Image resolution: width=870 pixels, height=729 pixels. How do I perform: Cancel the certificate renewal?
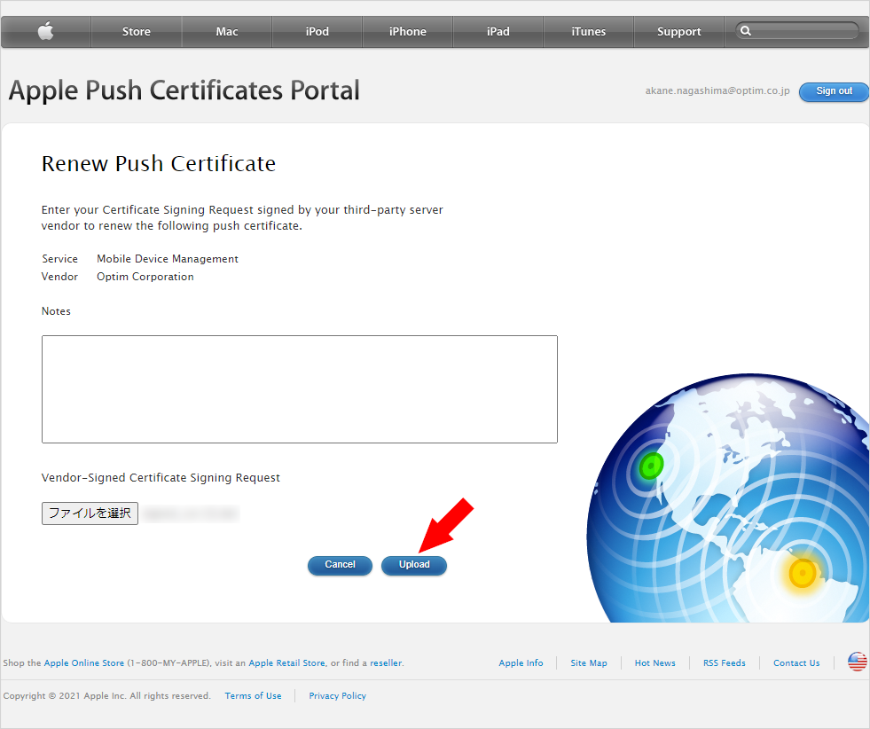340,565
